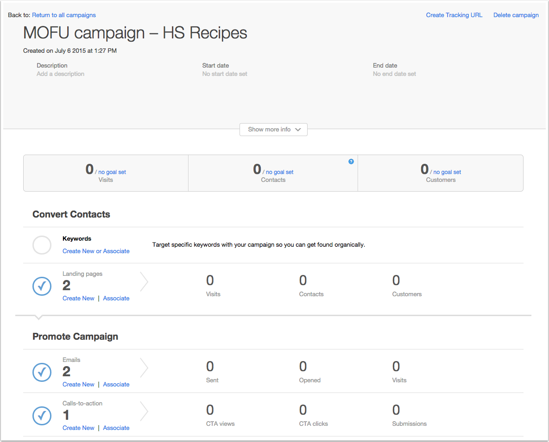Click the CTA views stat
Image resolution: width=549 pixels, height=442 pixels.
pyautogui.click(x=220, y=415)
